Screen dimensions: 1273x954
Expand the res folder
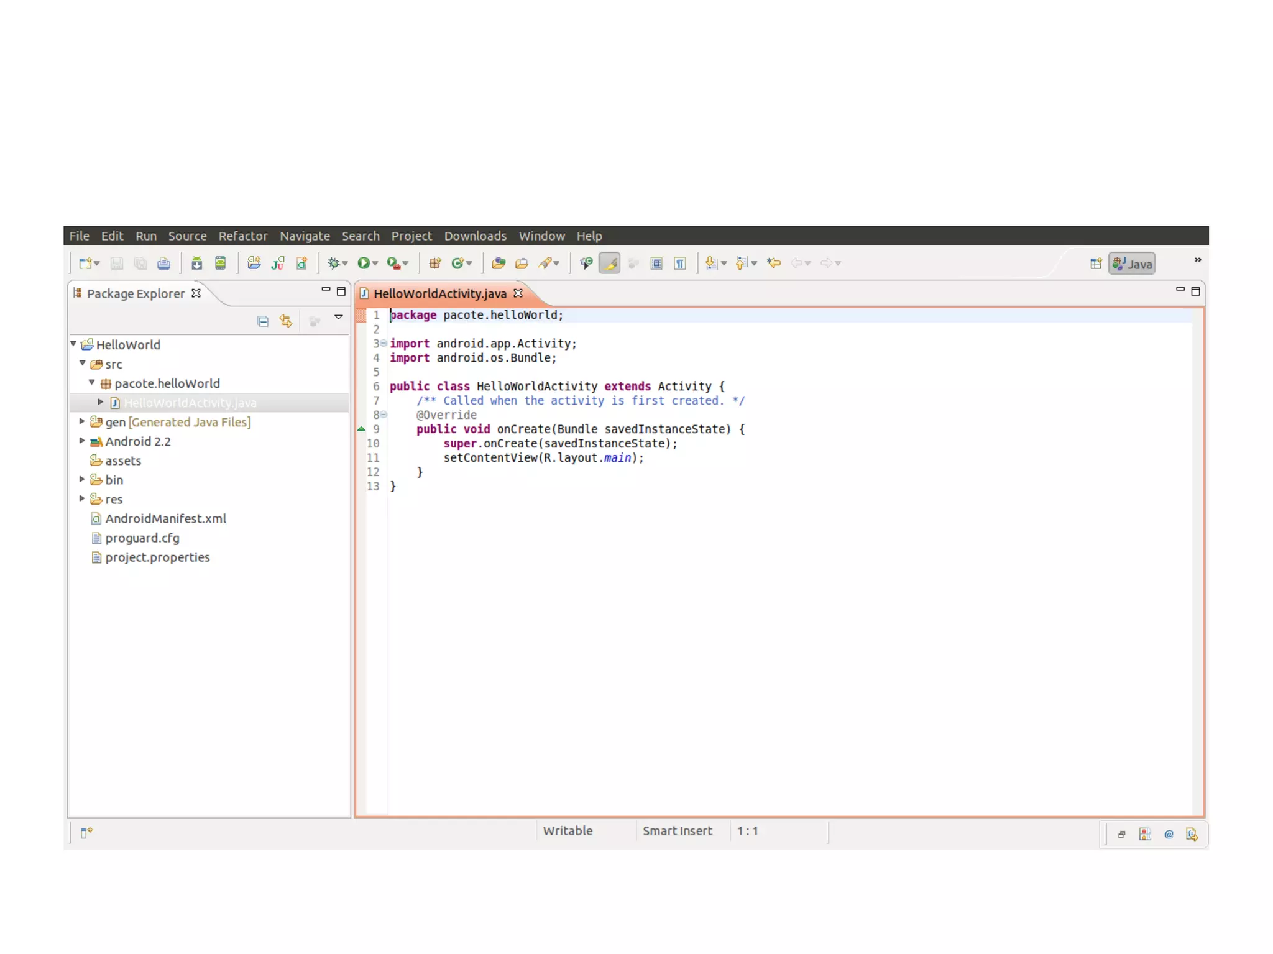click(82, 498)
